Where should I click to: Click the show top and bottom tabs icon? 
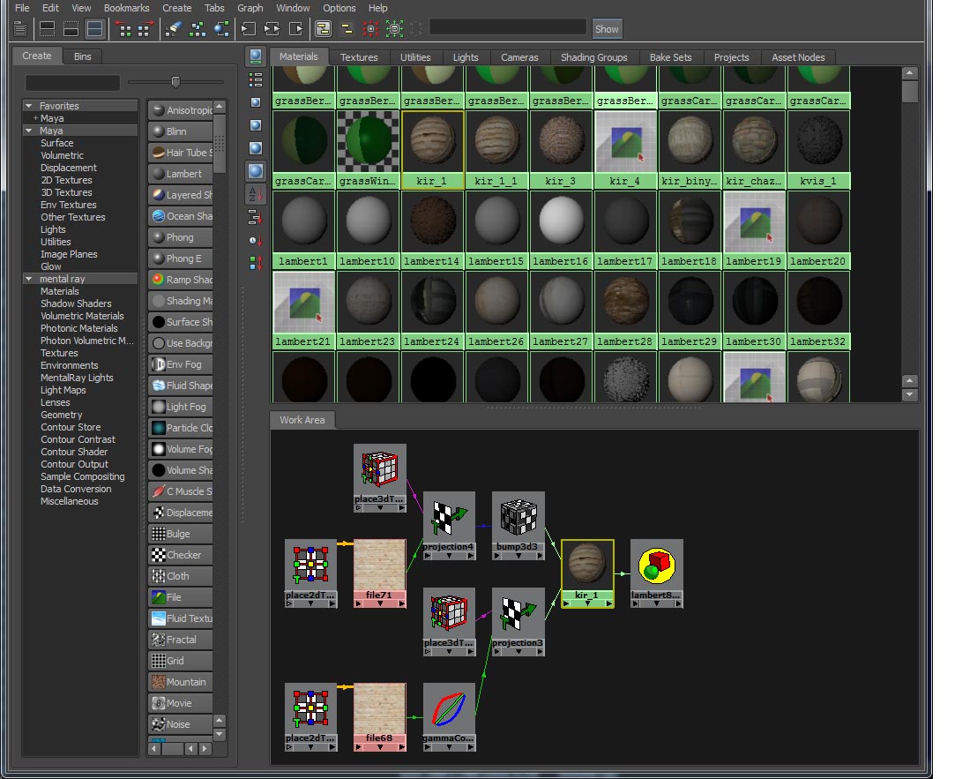pyautogui.click(x=94, y=29)
